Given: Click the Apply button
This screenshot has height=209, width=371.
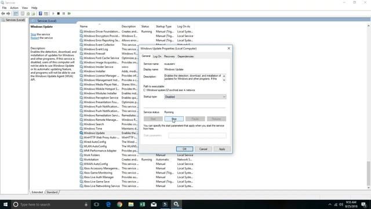Looking at the screenshot, I should coord(222,149).
